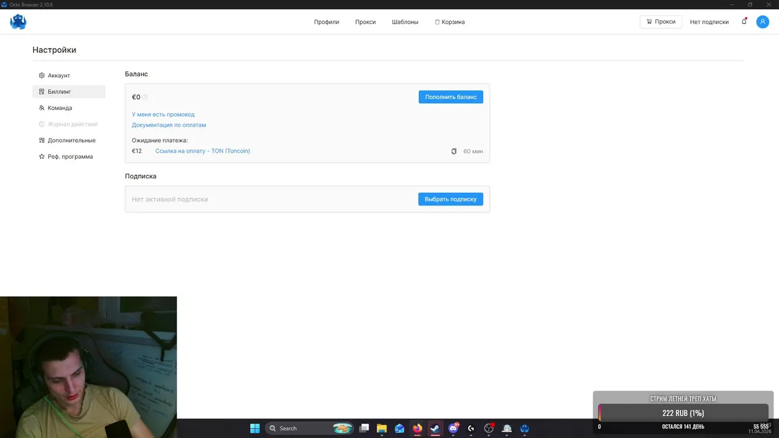Click the webcam overlay thumbnail
The height and width of the screenshot is (438, 779).
(x=88, y=367)
